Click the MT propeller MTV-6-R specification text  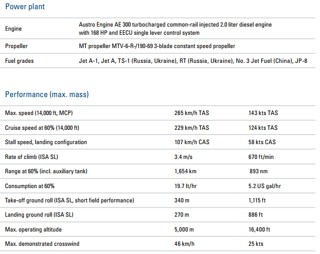(x=157, y=46)
